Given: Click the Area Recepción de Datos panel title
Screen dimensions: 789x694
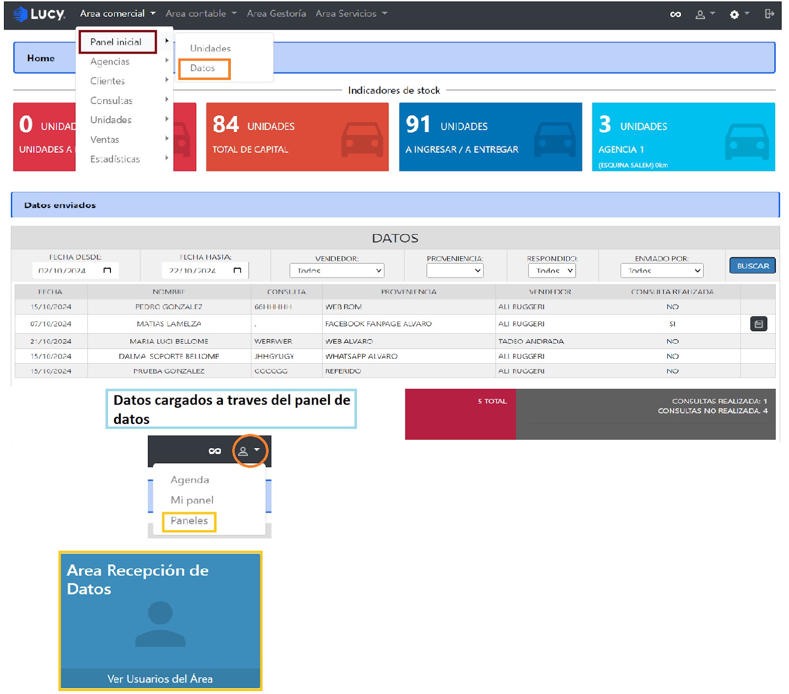Looking at the screenshot, I should pyautogui.click(x=138, y=580).
